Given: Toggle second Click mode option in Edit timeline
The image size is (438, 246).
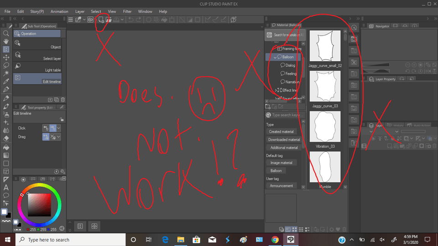Looking at the screenshot, I should [x=53, y=128].
